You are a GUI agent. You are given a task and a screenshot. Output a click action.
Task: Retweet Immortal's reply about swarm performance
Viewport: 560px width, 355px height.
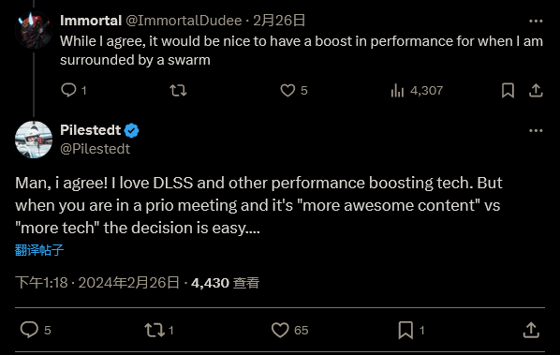178,90
